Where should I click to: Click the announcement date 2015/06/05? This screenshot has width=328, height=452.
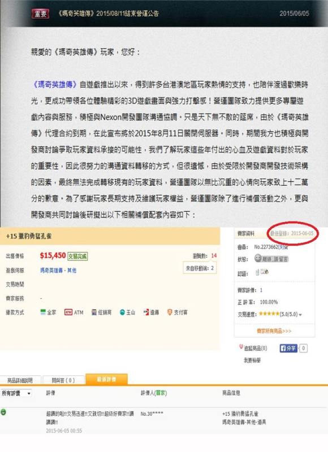click(294, 14)
